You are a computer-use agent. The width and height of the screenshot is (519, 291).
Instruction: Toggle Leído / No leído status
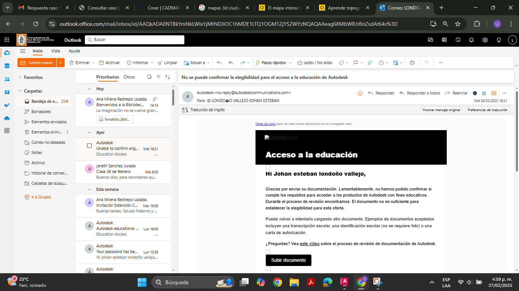[x=314, y=63]
